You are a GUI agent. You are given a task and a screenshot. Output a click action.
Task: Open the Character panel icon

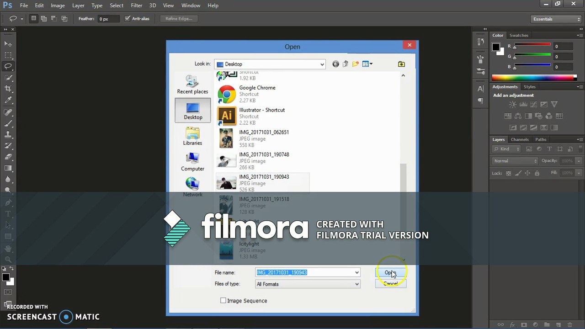pyautogui.click(x=480, y=89)
